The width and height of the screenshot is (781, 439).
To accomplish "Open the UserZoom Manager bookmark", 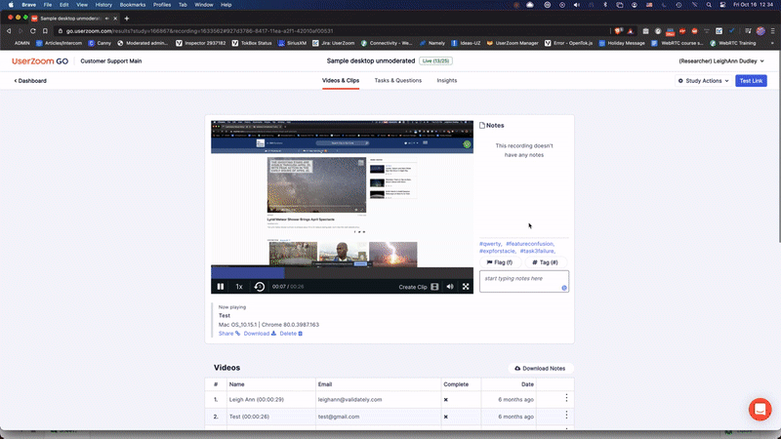I will [x=513, y=43].
